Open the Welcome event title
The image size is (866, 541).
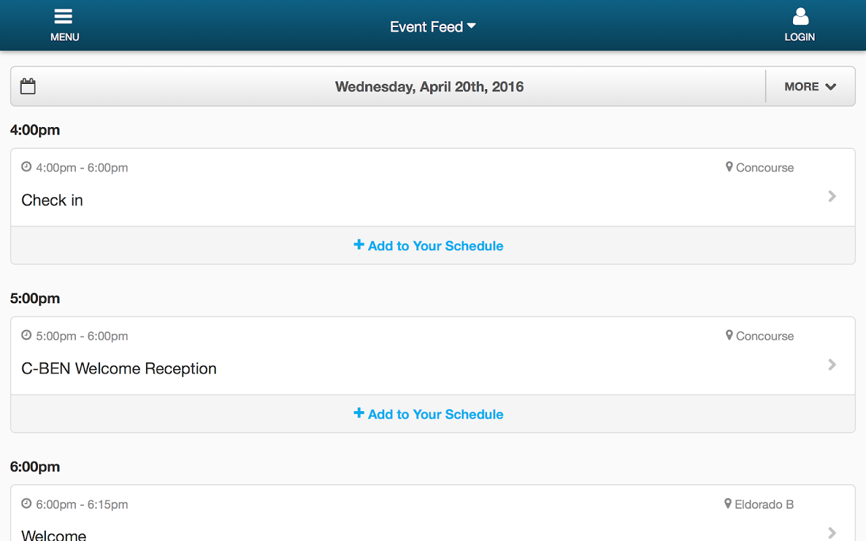click(x=54, y=534)
